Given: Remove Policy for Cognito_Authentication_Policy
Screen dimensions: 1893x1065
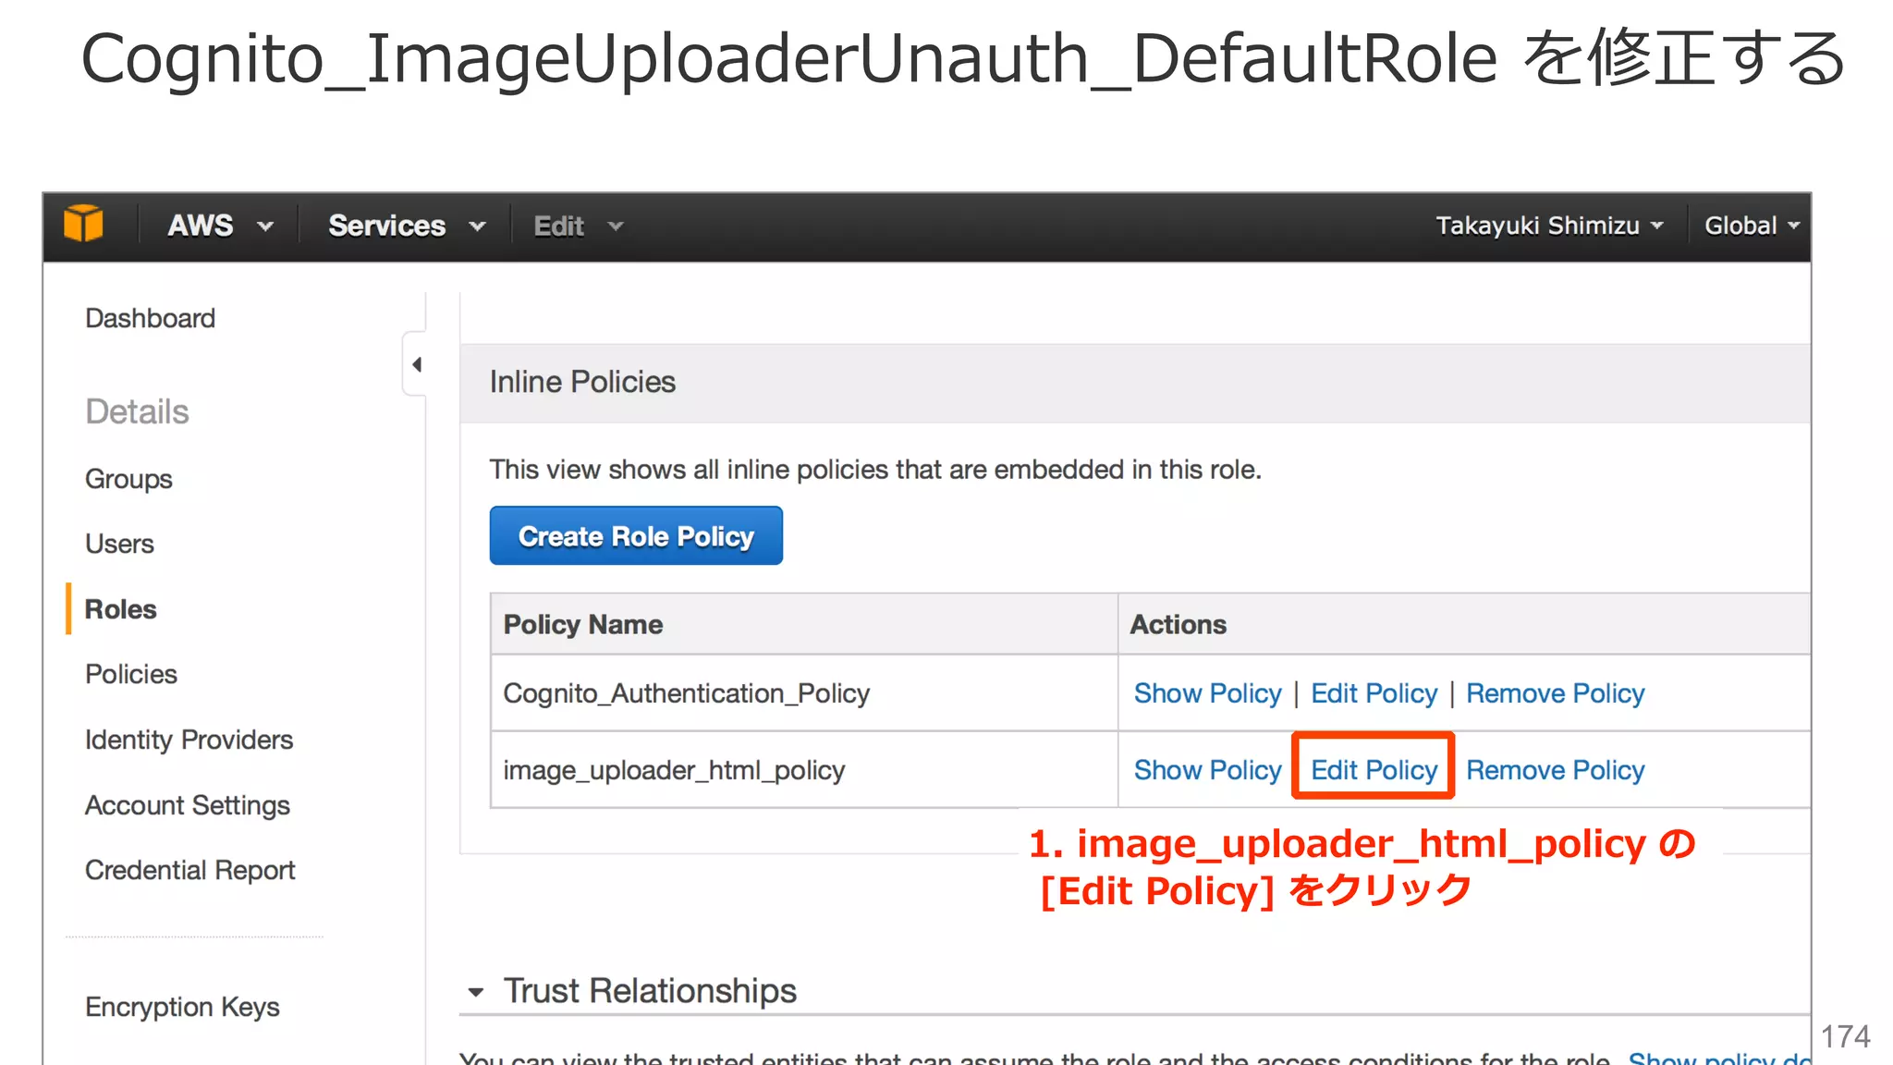Looking at the screenshot, I should pyautogui.click(x=1555, y=693).
